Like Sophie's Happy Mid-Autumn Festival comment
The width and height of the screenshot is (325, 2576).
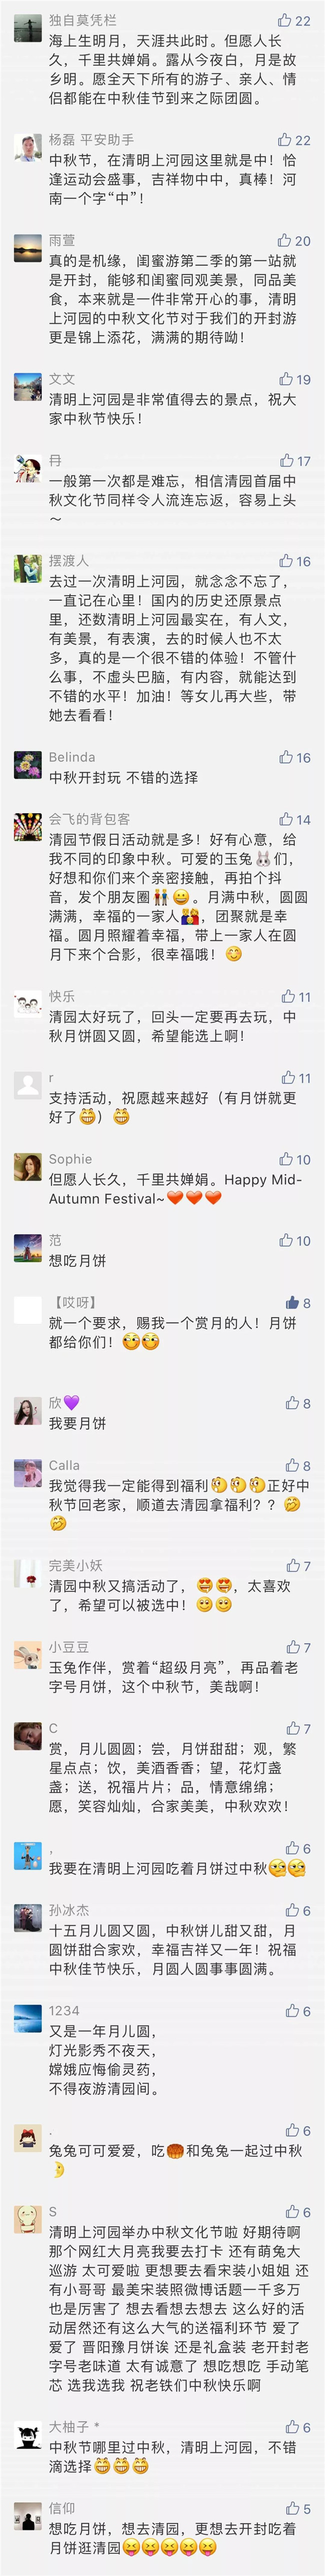pyautogui.click(x=286, y=1159)
